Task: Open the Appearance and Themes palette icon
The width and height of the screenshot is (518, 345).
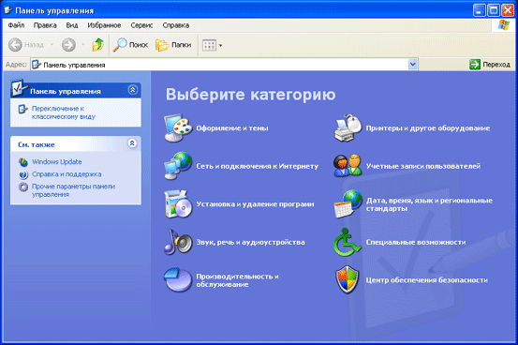Action: (x=178, y=128)
